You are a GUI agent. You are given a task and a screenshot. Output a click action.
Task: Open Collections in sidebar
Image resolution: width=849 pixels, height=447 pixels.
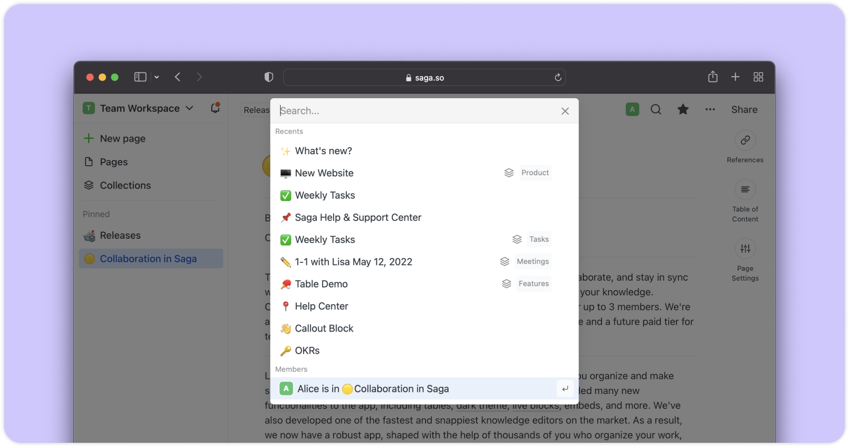125,185
